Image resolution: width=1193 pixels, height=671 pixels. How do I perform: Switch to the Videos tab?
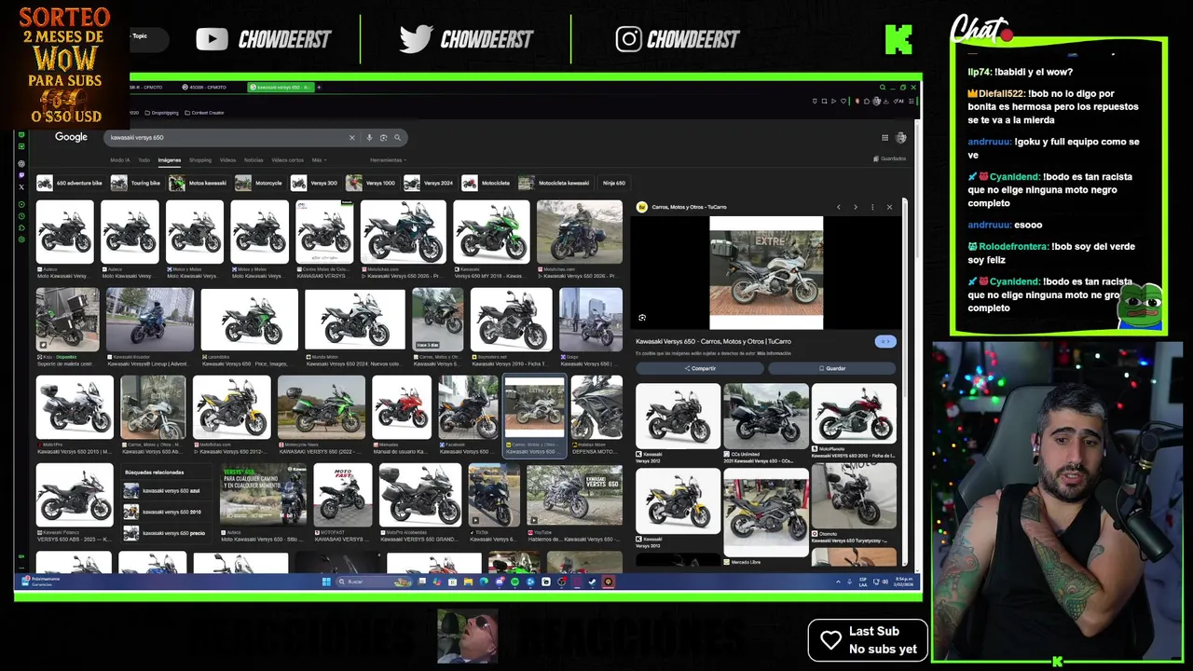click(227, 160)
